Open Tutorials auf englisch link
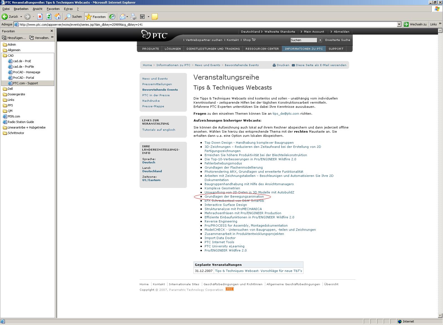Screen dimensions: 443x325 point(159,130)
